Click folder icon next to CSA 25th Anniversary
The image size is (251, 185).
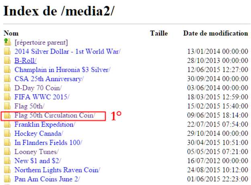7,79
